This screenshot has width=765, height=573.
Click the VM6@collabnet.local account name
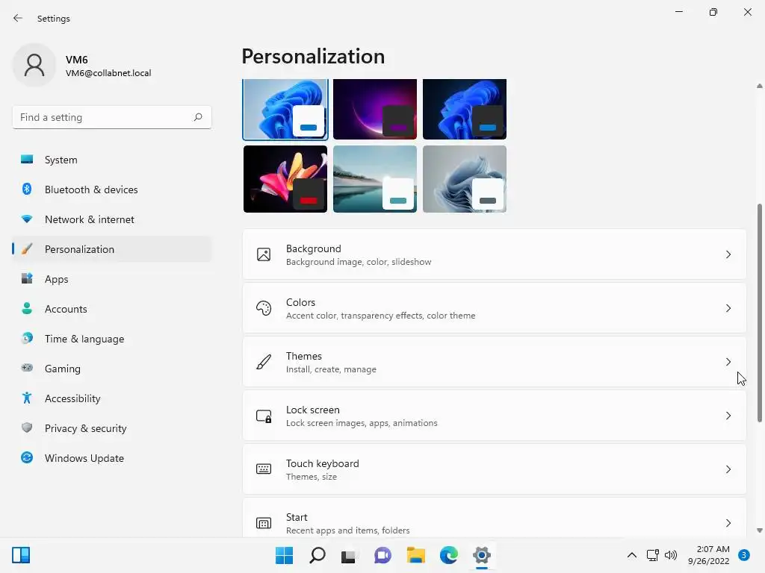pos(108,73)
